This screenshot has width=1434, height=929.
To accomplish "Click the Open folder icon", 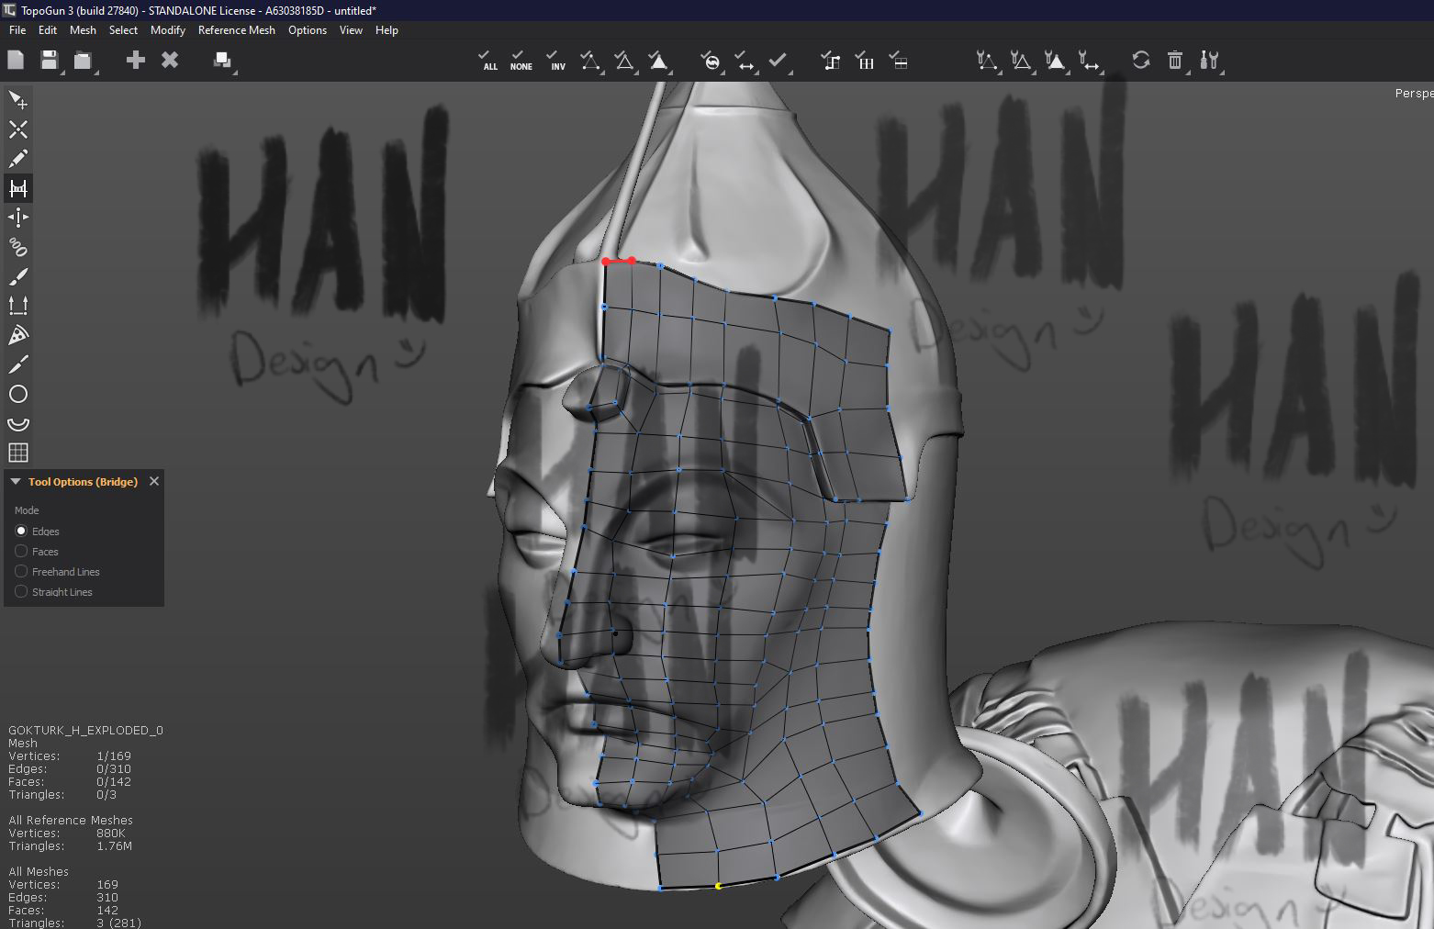I will (x=84, y=60).
